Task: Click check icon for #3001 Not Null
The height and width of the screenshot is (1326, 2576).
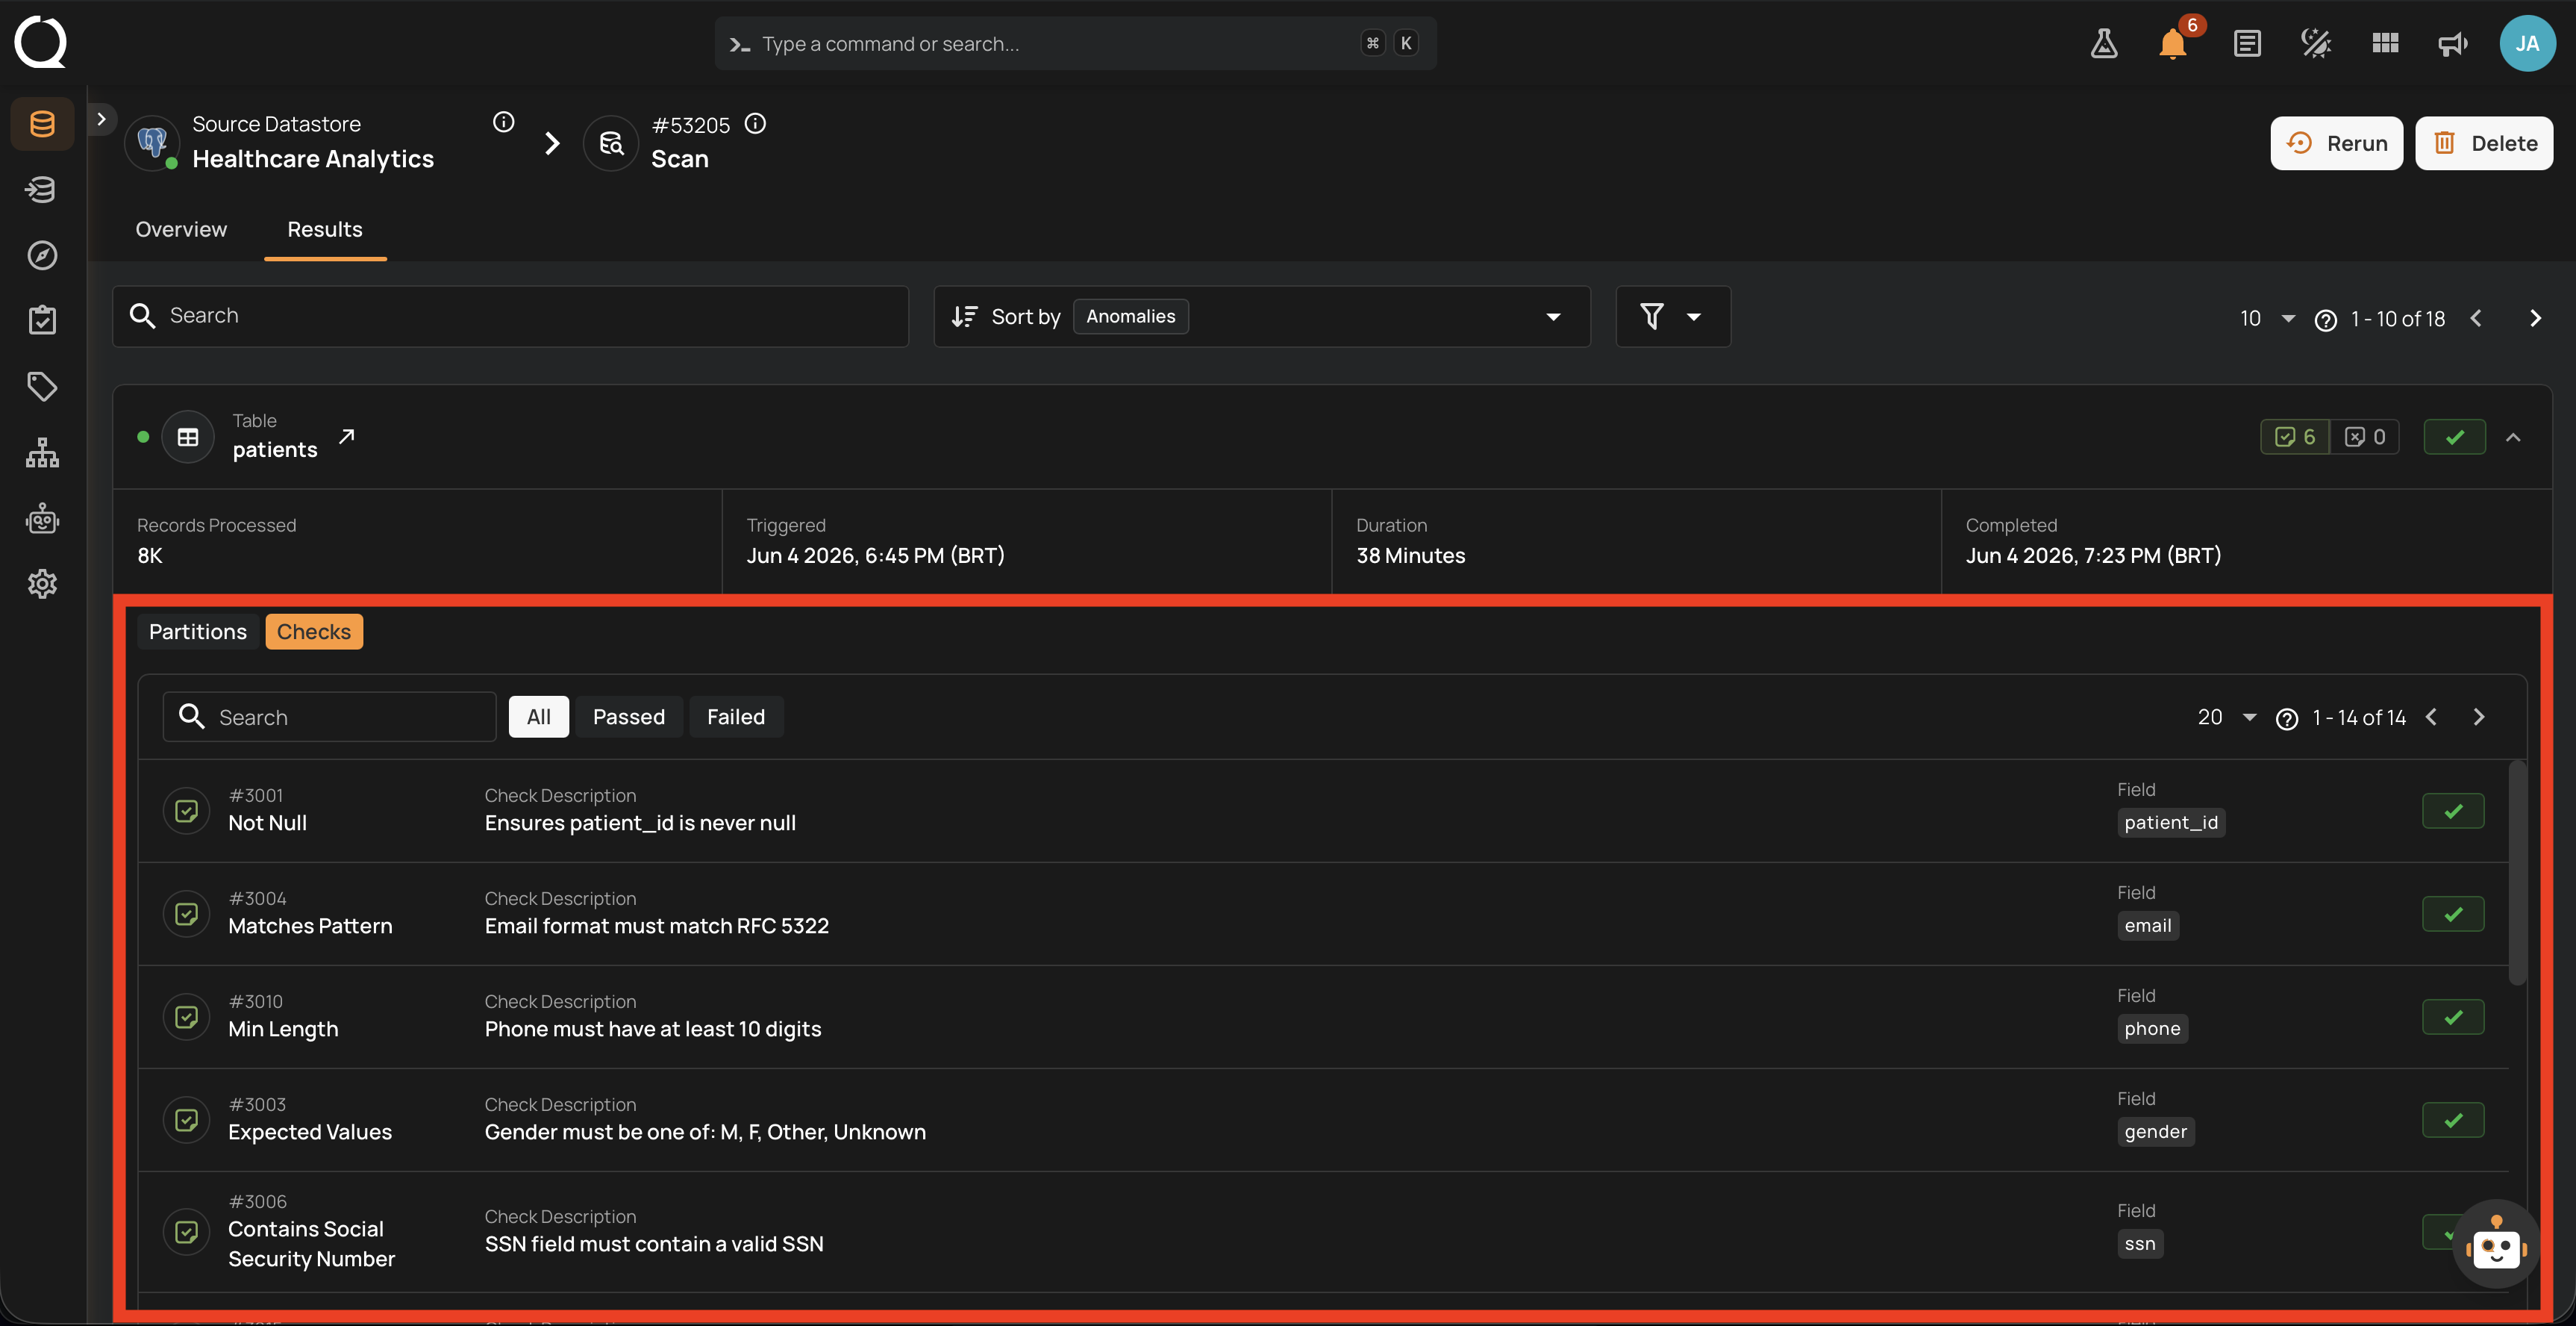Action: click(x=187, y=811)
